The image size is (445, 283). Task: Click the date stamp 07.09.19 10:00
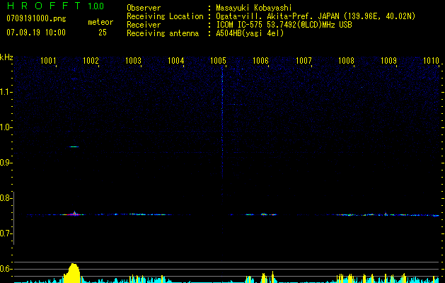[x=36, y=33]
